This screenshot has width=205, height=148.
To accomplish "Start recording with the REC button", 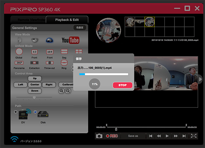I will click(x=112, y=136).
